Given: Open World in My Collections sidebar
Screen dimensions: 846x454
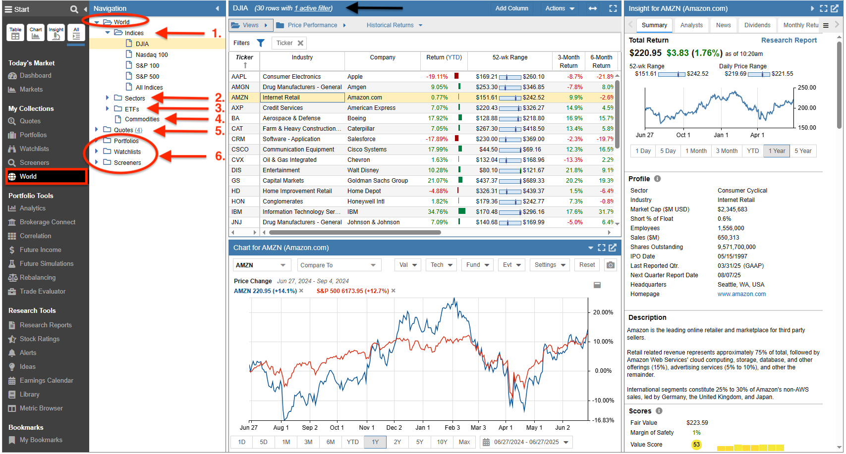Looking at the screenshot, I should pyautogui.click(x=46, y=177).
